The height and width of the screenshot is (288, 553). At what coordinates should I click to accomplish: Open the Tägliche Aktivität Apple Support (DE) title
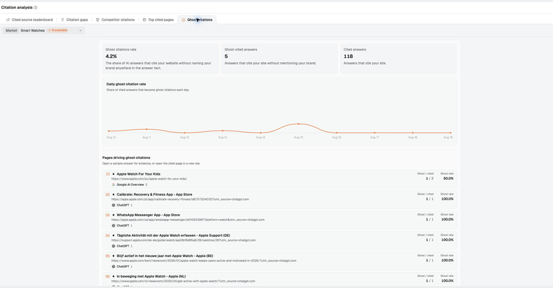tap(174, 235)
